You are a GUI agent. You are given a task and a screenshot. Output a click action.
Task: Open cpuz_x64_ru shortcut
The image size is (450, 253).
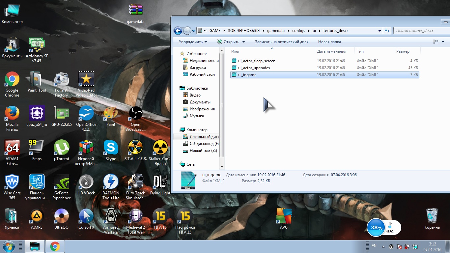tap(37, 116)
